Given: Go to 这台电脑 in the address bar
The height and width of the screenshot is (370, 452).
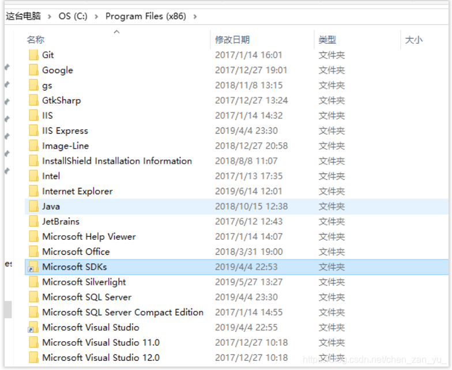Looking at the screenshot, I should (23, 16).
